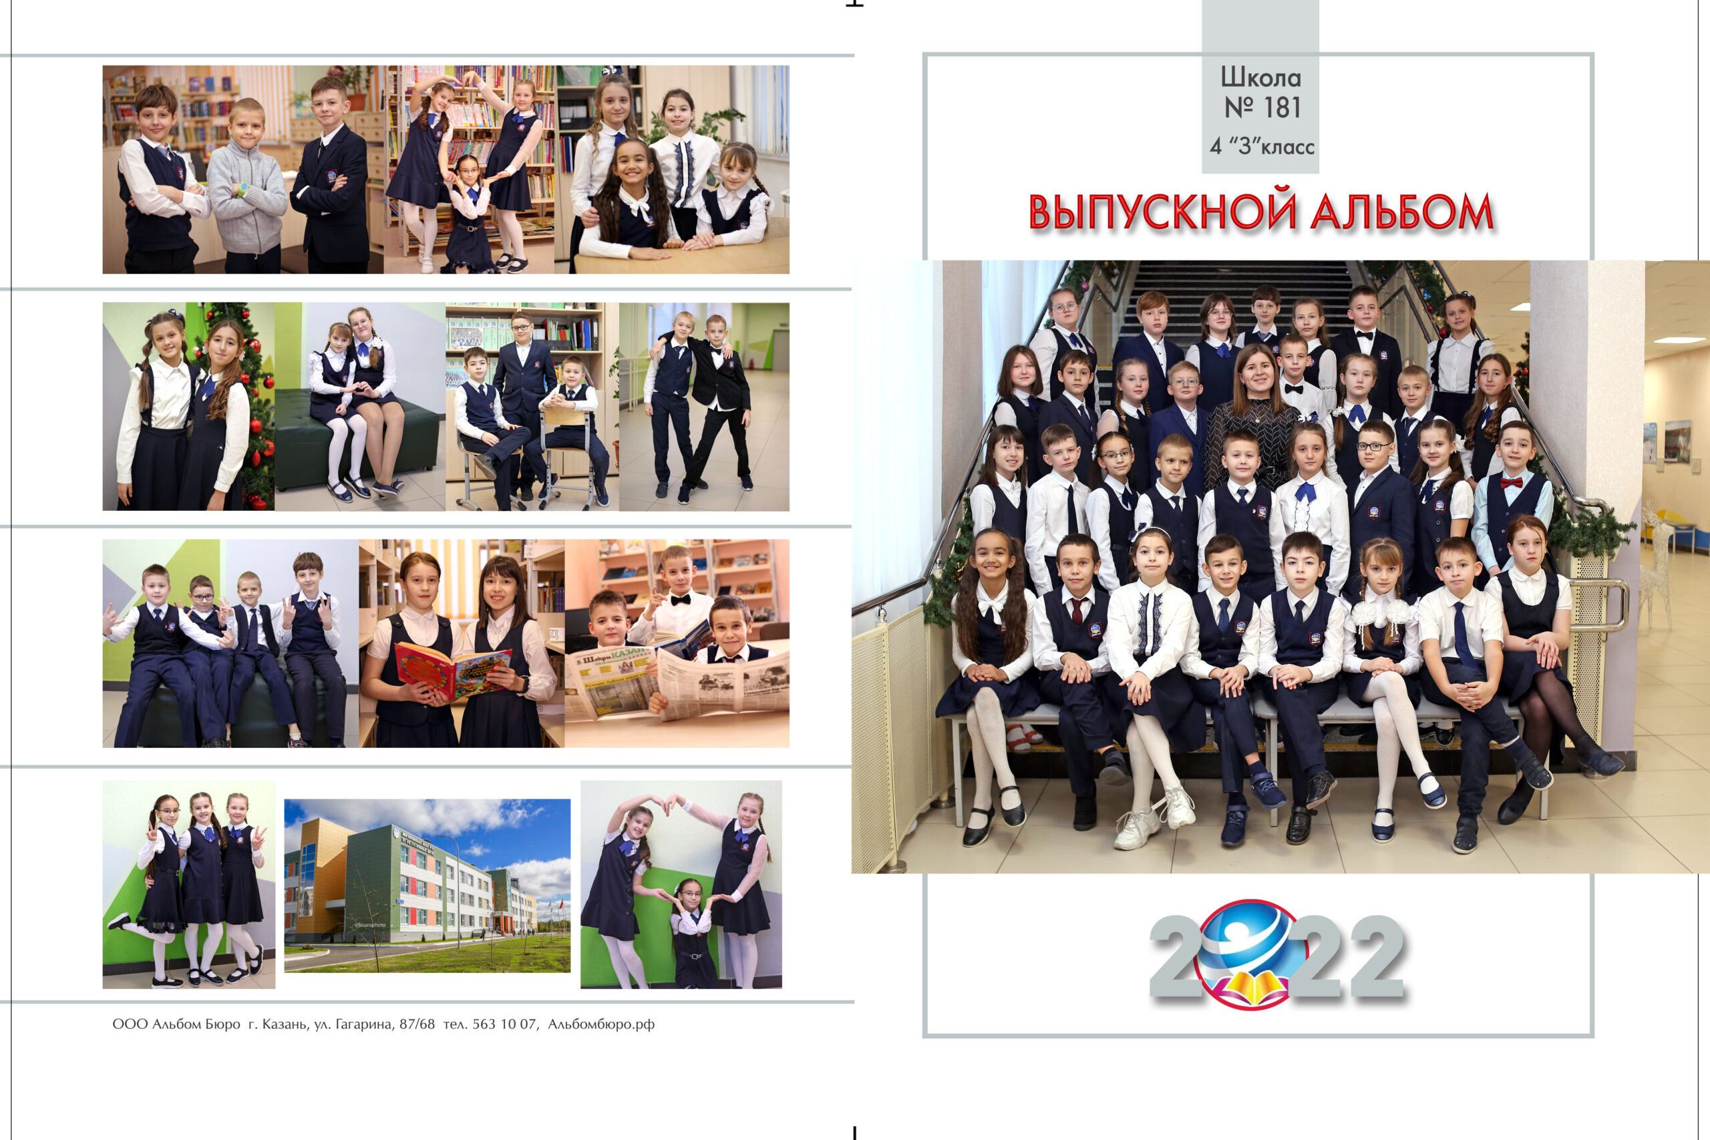This screenshot has width=1710, height=1140.
Task: Select photo of four girls at library table
Action: click(x=672, y=170)
